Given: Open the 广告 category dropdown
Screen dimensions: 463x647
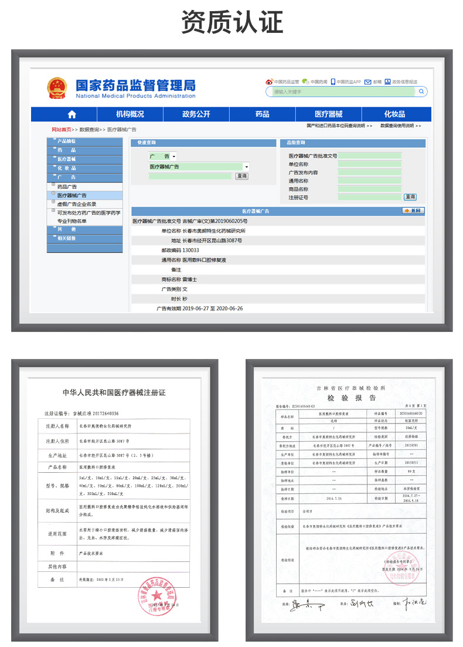Looking at the screenshot, I should (x=162, y=157).
